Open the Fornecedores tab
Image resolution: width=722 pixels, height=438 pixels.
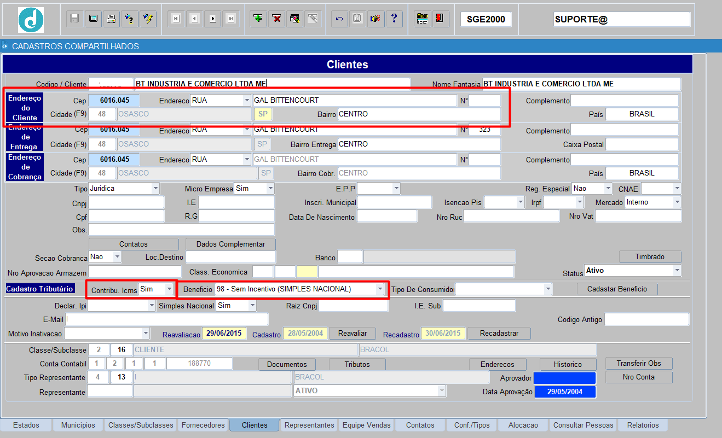click(x=203, y=425)
